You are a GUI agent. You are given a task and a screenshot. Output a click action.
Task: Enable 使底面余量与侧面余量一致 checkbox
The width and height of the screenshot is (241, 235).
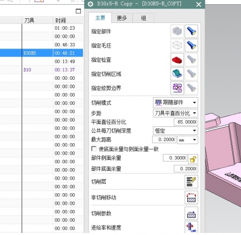[94, 149]
